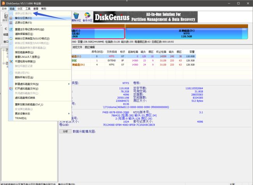Collapse the upper disk node in tree
The image size is (253, 185).
[4, 50]
